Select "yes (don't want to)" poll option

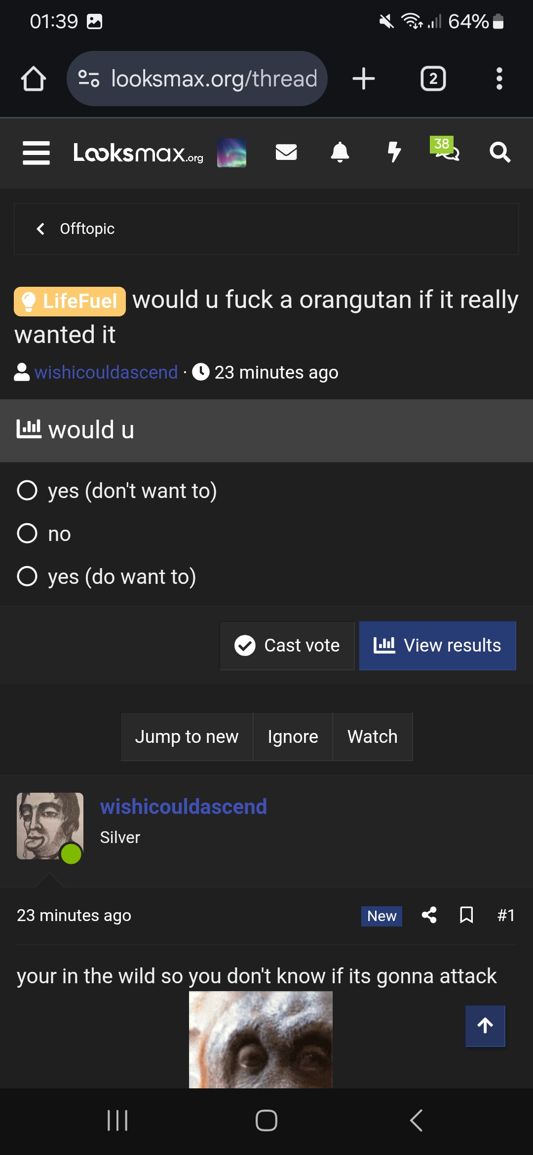pos(27,491)
